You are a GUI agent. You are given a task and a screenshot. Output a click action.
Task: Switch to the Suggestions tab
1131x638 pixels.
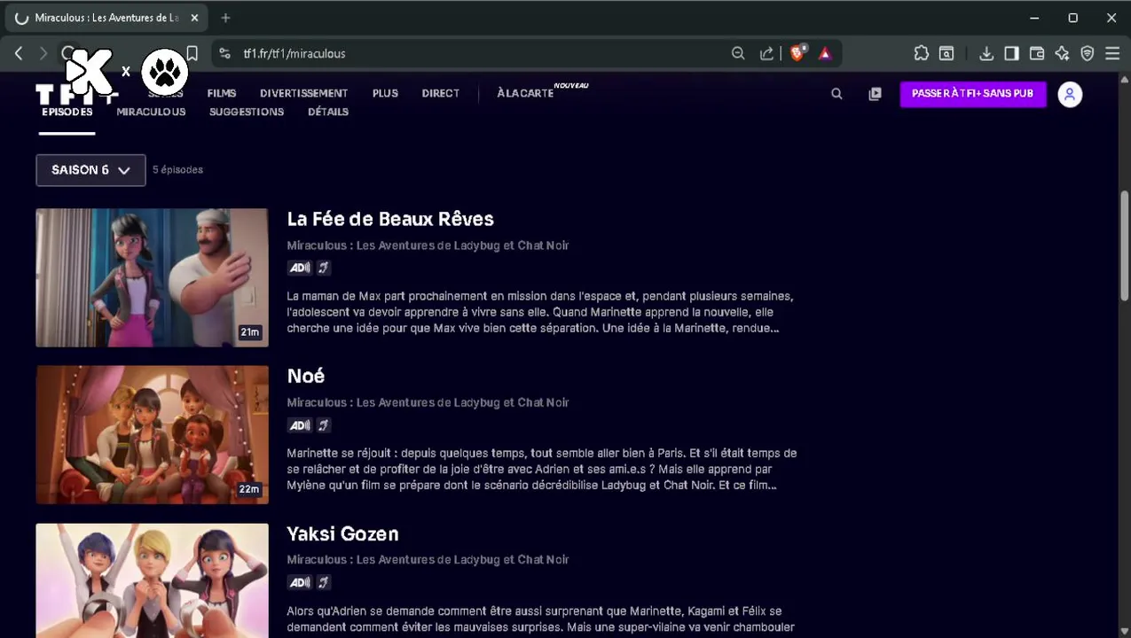click(247, 112)
